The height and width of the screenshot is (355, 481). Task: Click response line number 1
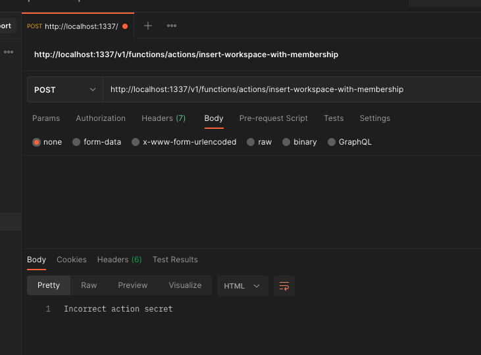[x=48, y=309]
